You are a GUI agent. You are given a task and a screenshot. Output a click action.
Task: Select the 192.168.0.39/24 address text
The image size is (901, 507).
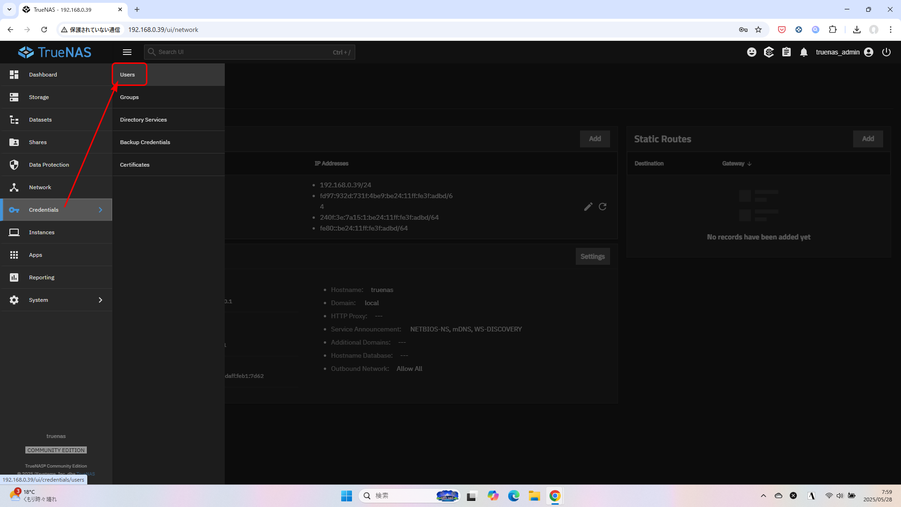pos(345,185)
